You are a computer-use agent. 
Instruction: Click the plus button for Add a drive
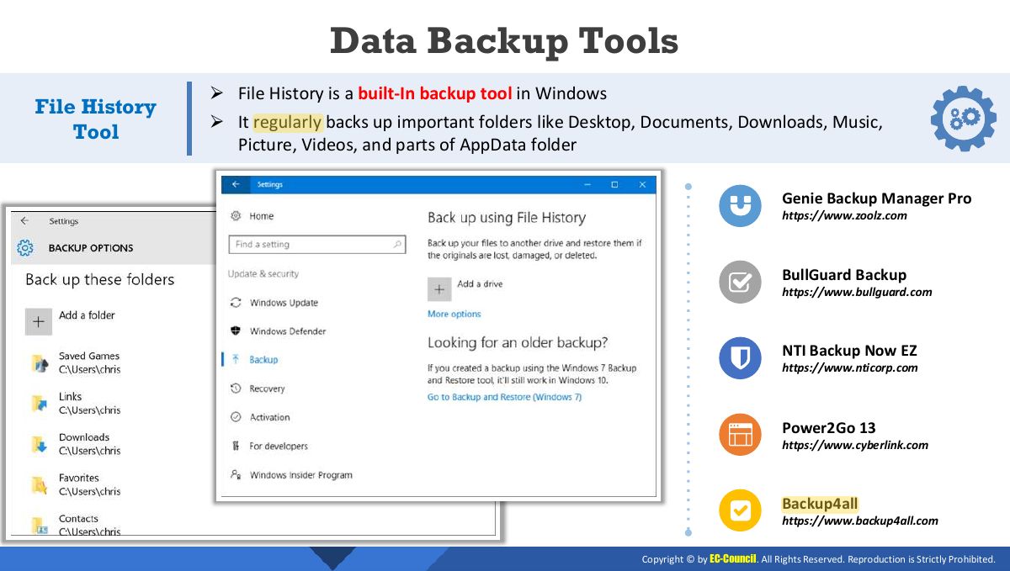pyautogui.click(x=439, y=289)
